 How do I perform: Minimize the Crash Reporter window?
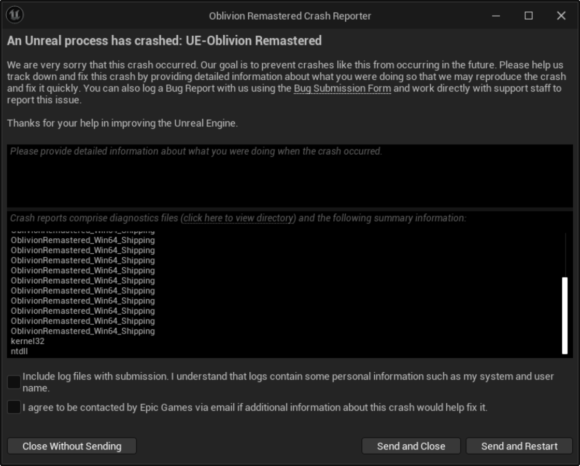point(496,16)
